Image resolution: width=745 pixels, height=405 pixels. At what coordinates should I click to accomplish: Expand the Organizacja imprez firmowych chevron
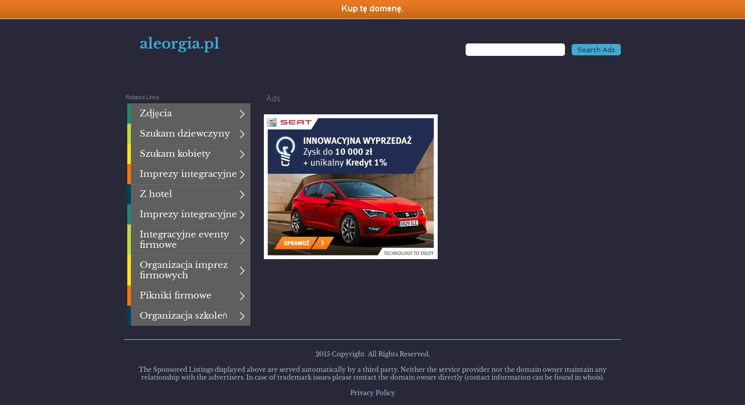[x=242, y=271]
